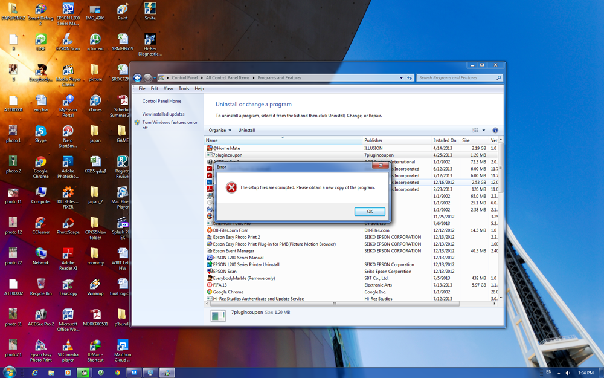Image resolution: width=604 pixels, height=378 pixels.
Task: Open the Edit menu
Action: click(155, 88)
